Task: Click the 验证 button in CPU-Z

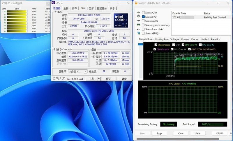Action: point(108,79)
